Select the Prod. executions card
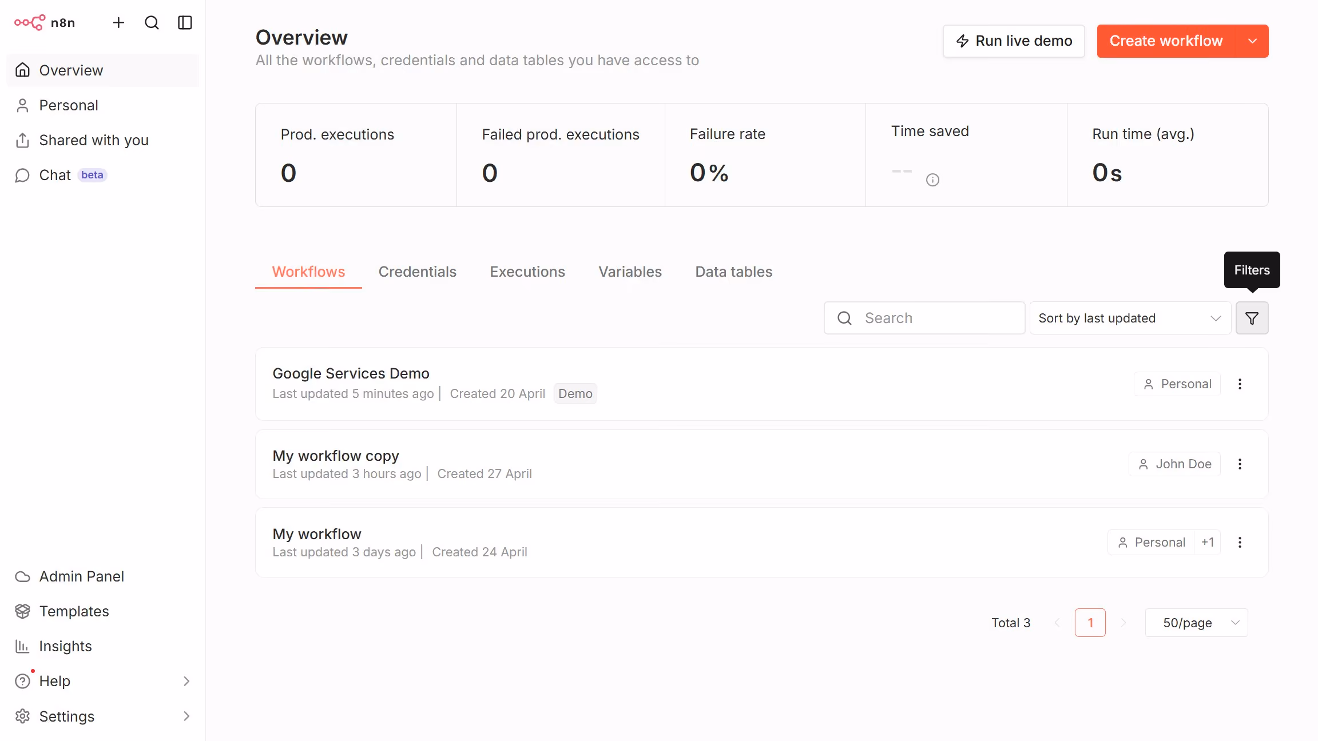1318x741 pixels. coord(356,155)
